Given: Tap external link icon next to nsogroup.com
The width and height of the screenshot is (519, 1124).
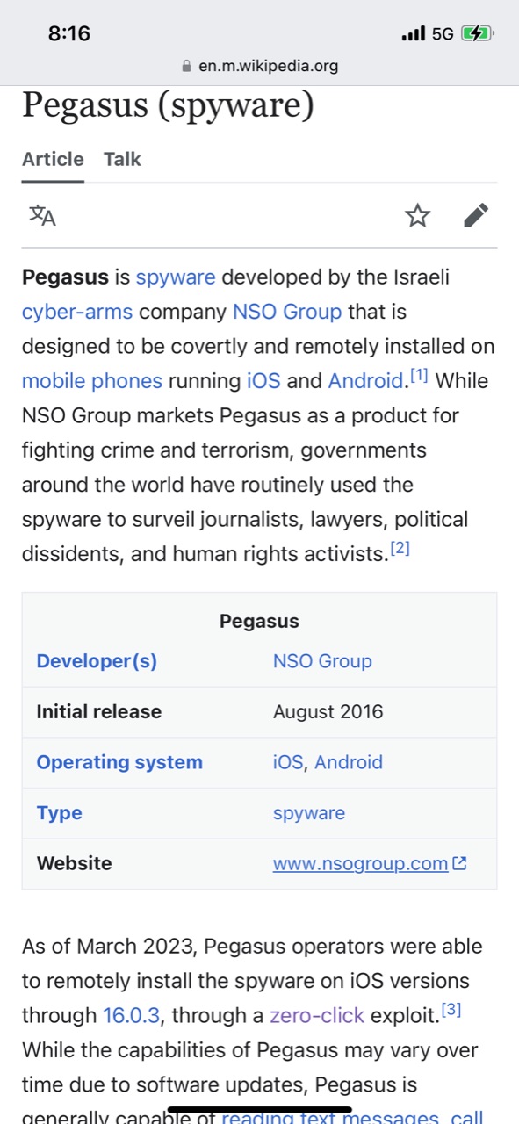Looking at the screenshot, I should (459, 863).
